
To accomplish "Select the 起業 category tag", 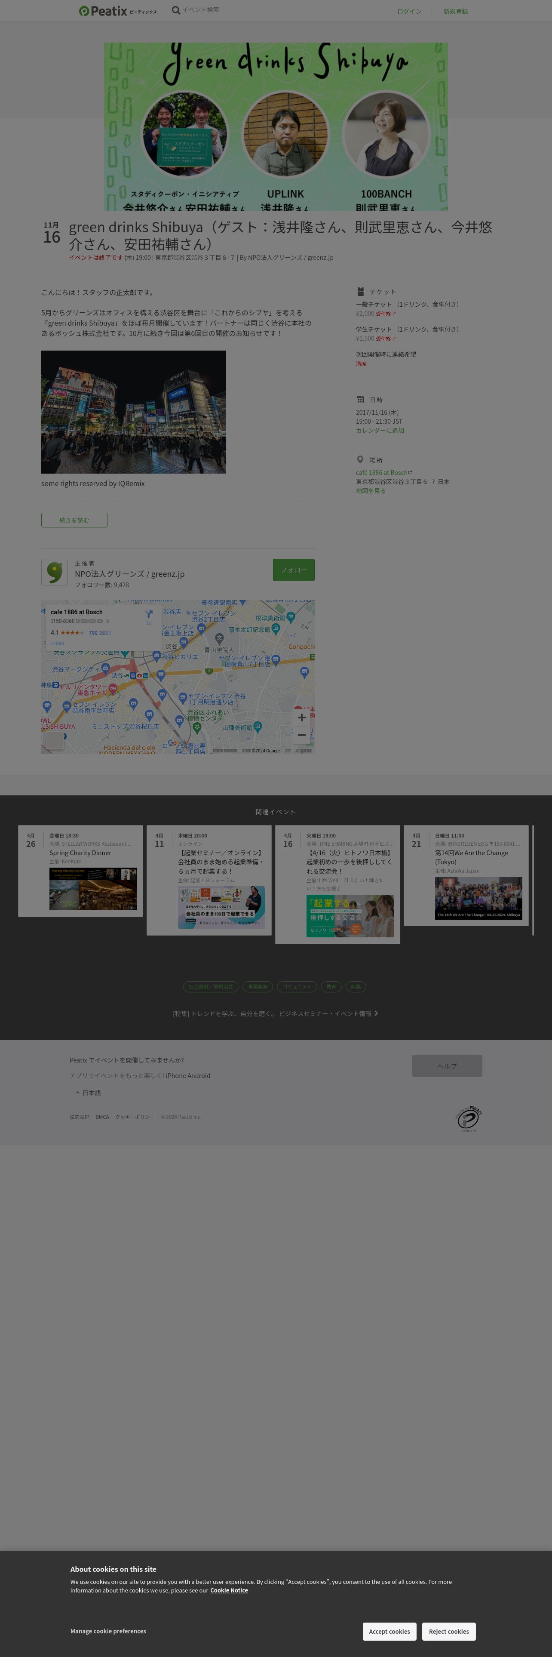I will pos(356,986).
